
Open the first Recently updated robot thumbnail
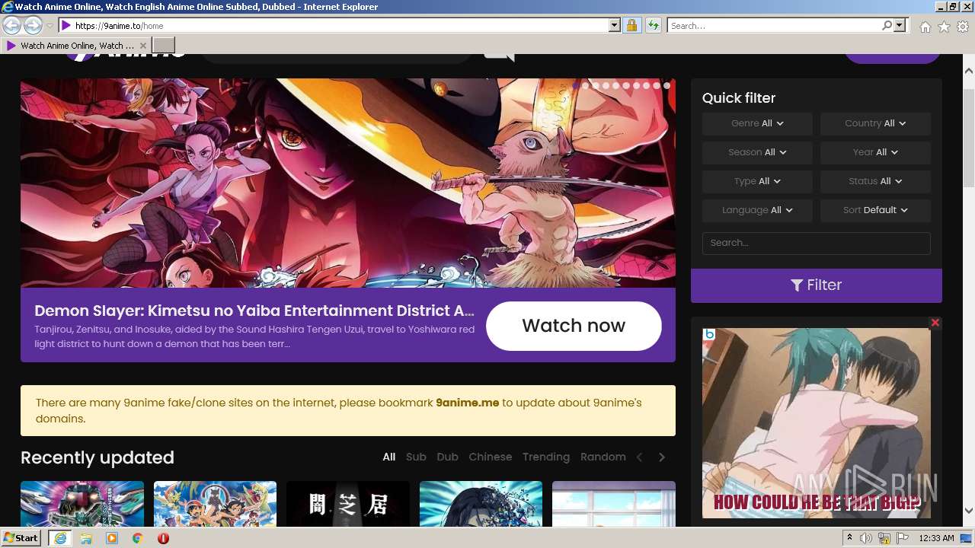click(x=82, y=504)
